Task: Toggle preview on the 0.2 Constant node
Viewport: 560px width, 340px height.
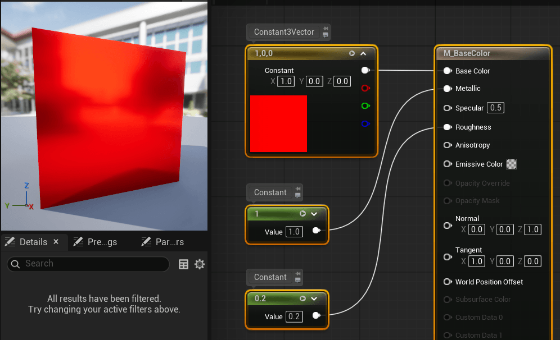Action: (x=302, y=298)
